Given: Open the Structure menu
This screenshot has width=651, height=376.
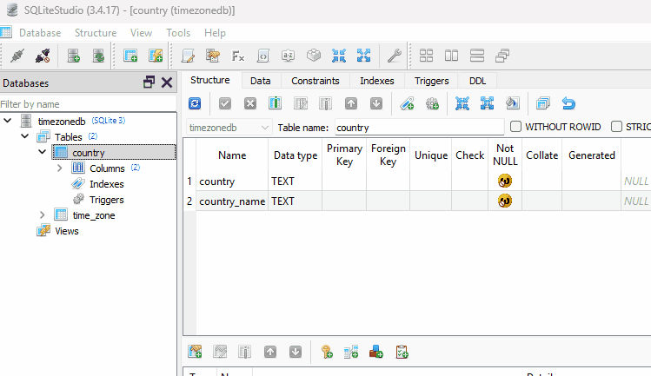Looking at the screenshot, I should [96, 33].
